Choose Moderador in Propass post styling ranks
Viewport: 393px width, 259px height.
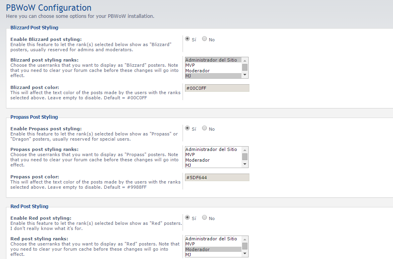click(x=213, y=160)
